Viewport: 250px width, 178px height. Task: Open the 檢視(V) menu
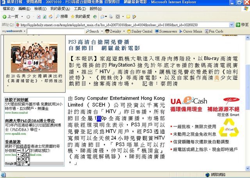(x=40, y=9)
